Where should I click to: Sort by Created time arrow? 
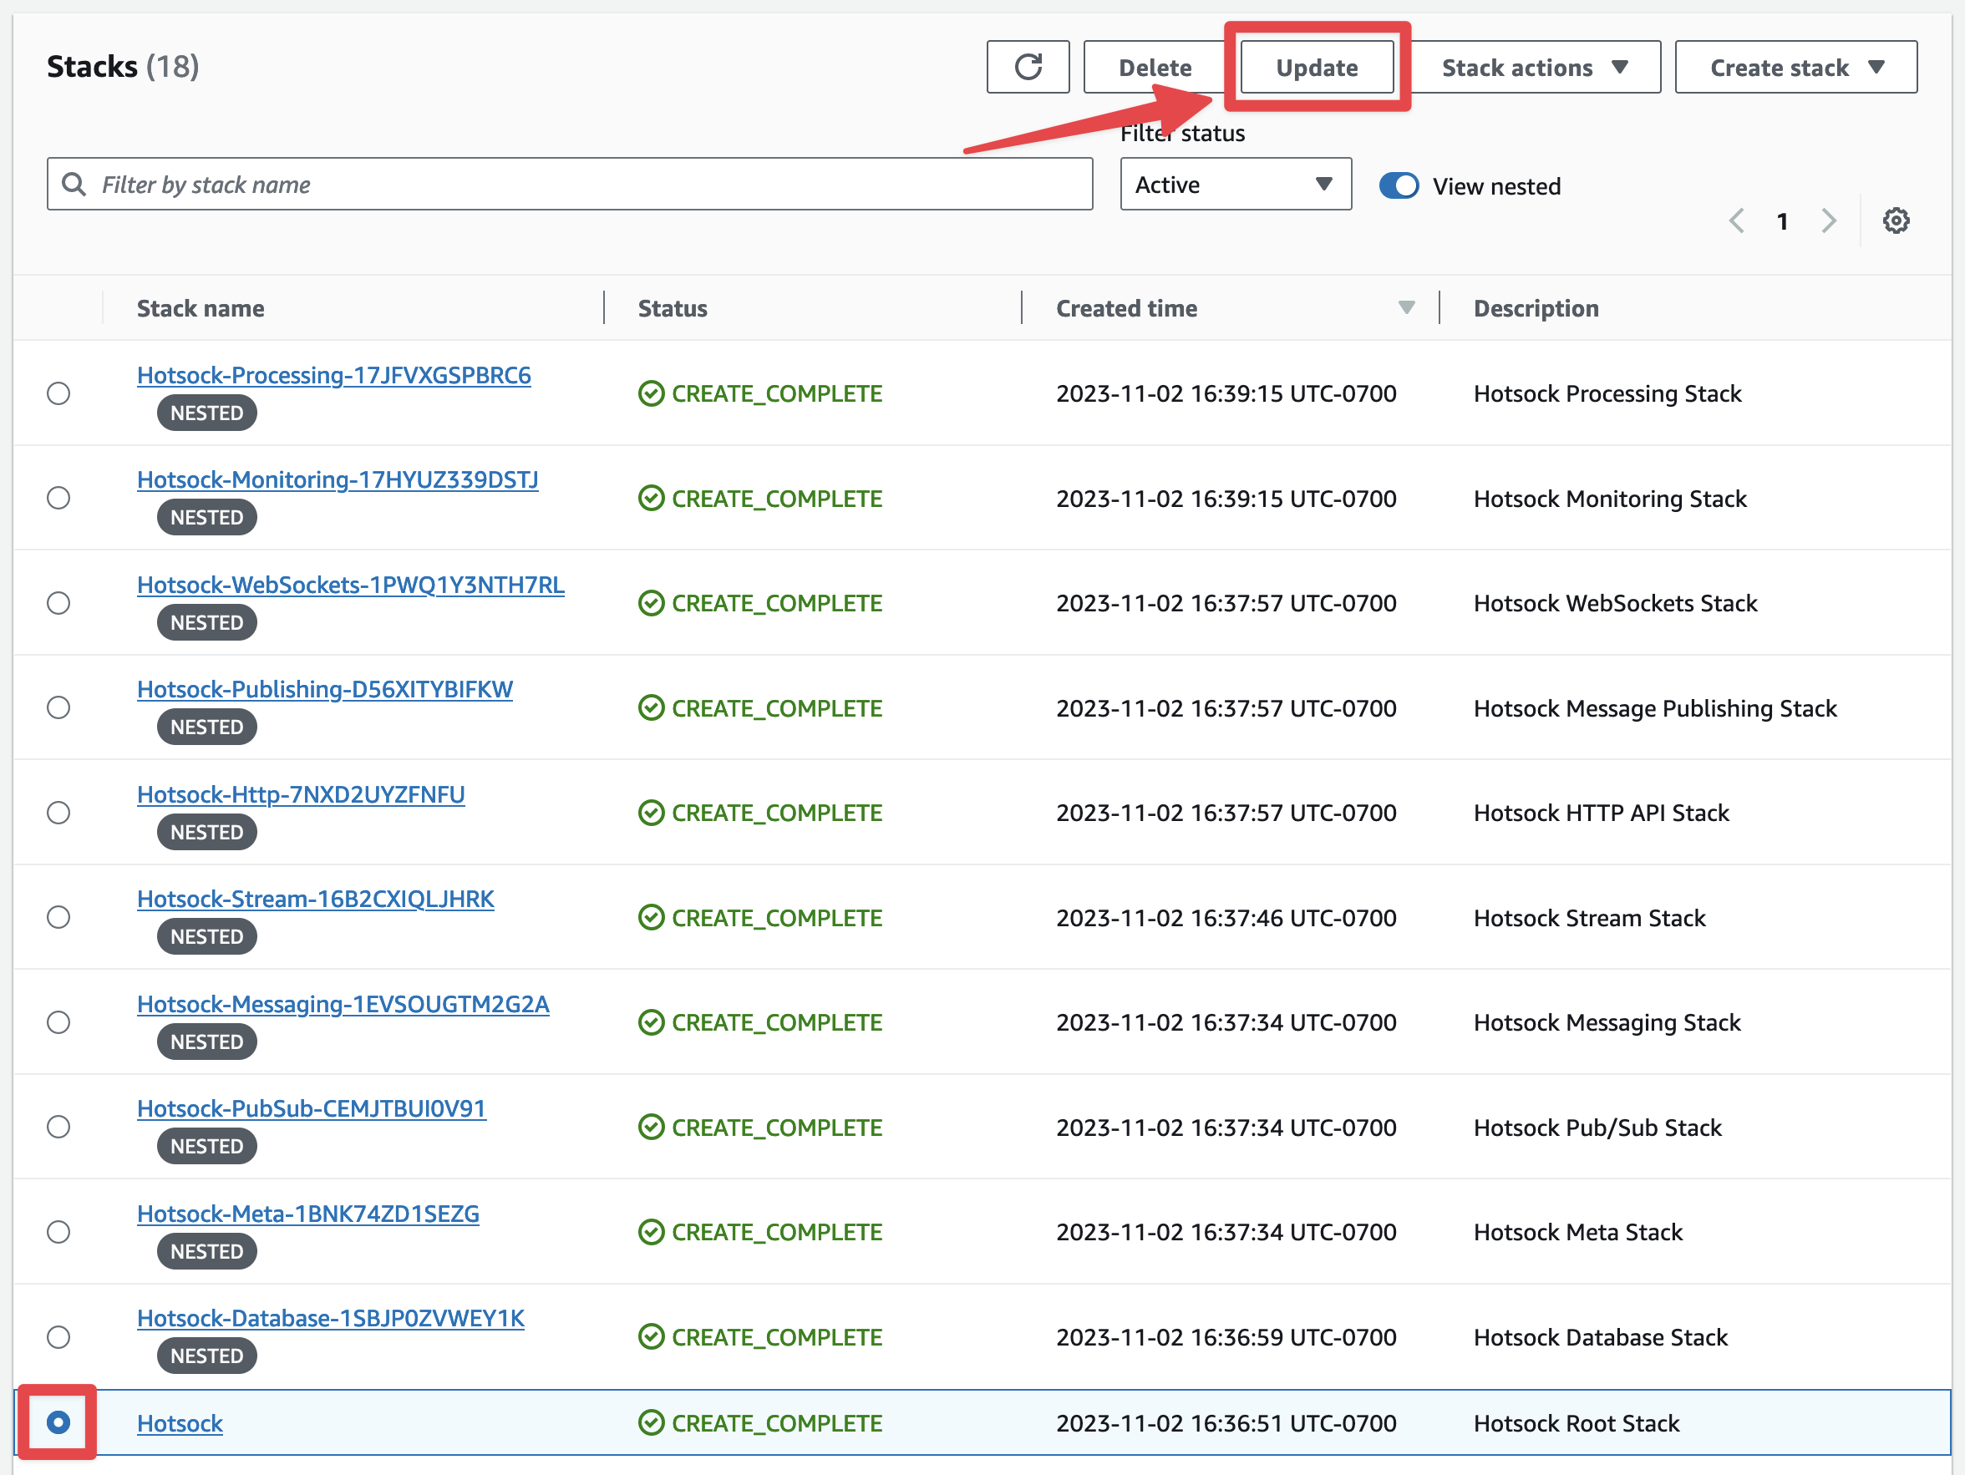click(1406, 307)
